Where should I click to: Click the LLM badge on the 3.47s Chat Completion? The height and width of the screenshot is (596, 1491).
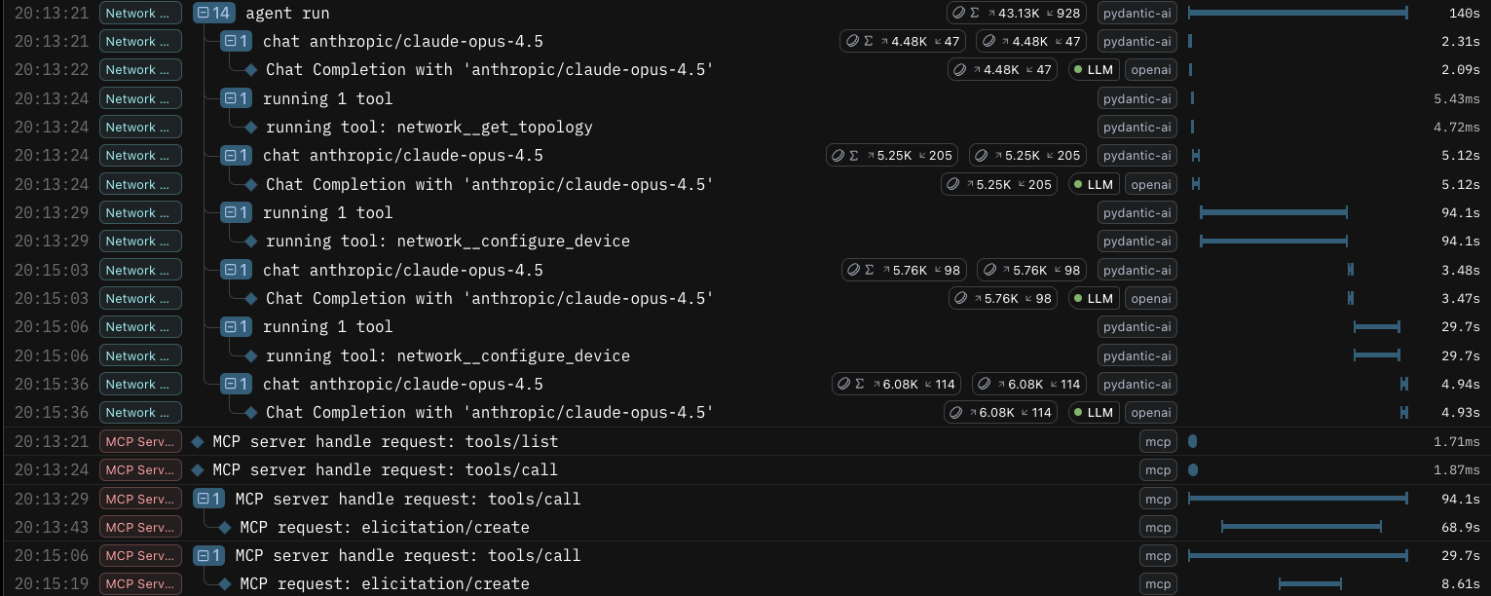coord(1093,298)
